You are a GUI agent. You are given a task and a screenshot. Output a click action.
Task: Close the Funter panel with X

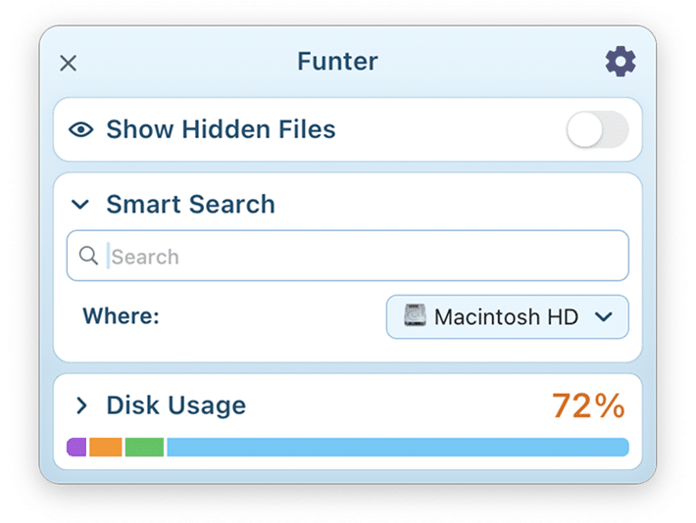click(x=68, y=63)
